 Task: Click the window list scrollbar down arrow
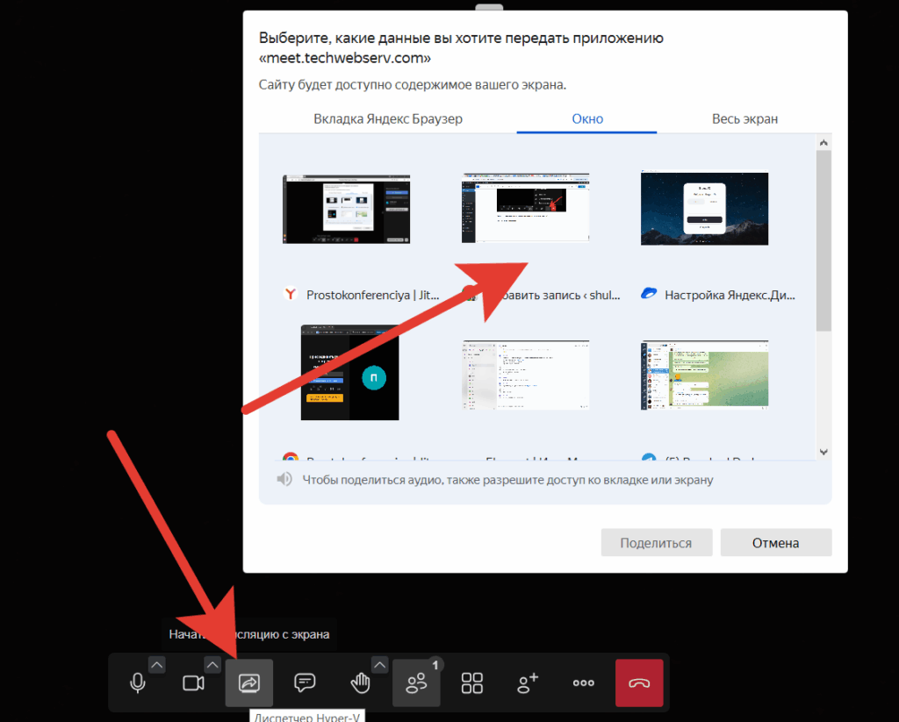click(823, 452)
